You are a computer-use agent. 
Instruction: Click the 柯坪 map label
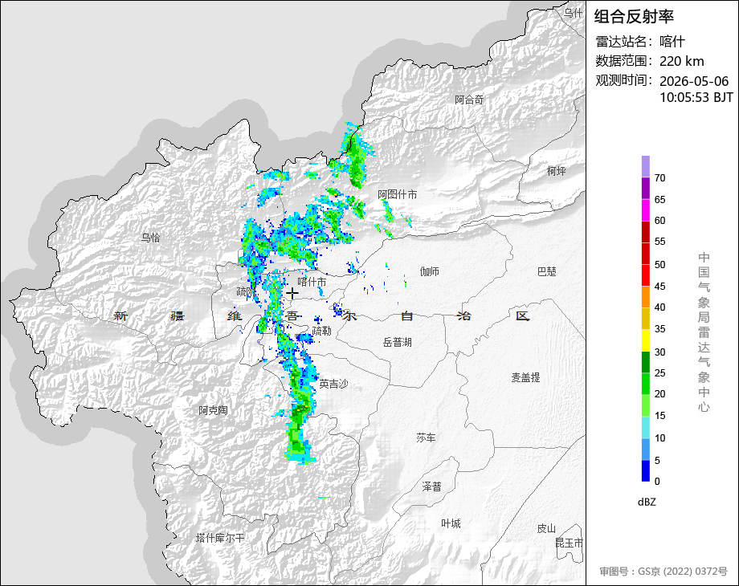tap(556, 171)
